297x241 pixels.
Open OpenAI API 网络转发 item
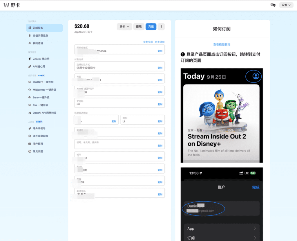[x=44, y=113]
